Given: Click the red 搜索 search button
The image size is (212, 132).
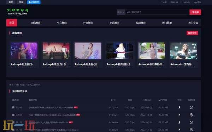Looking at the screenshot, I should [195, 12].
